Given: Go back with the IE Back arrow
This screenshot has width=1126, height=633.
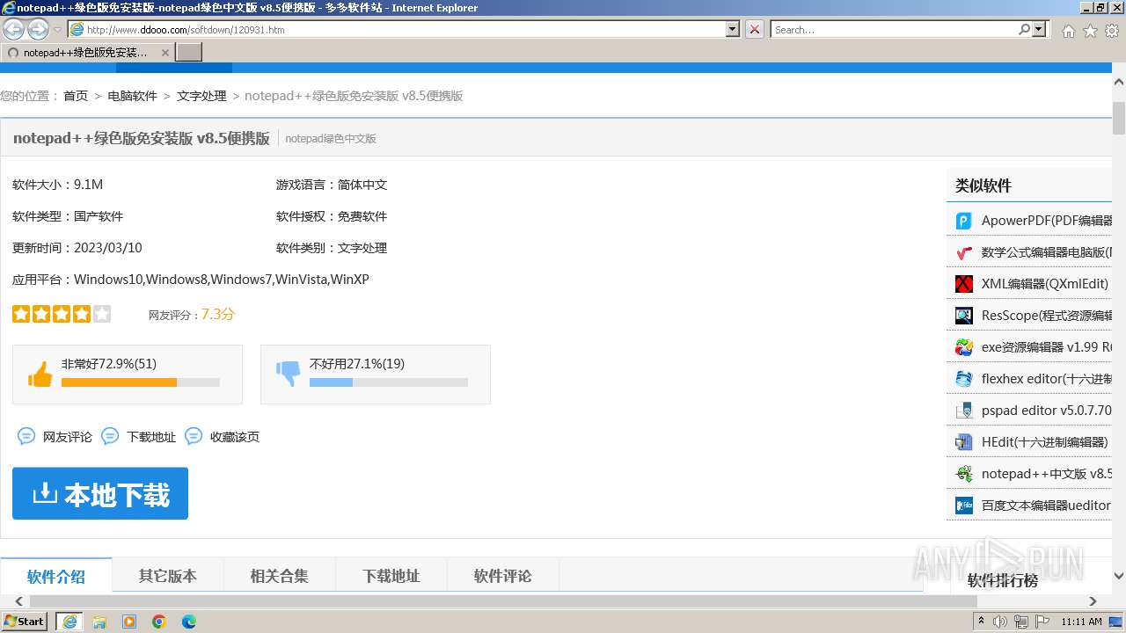Looking at the screenshot, I should [x=13, y=29].
